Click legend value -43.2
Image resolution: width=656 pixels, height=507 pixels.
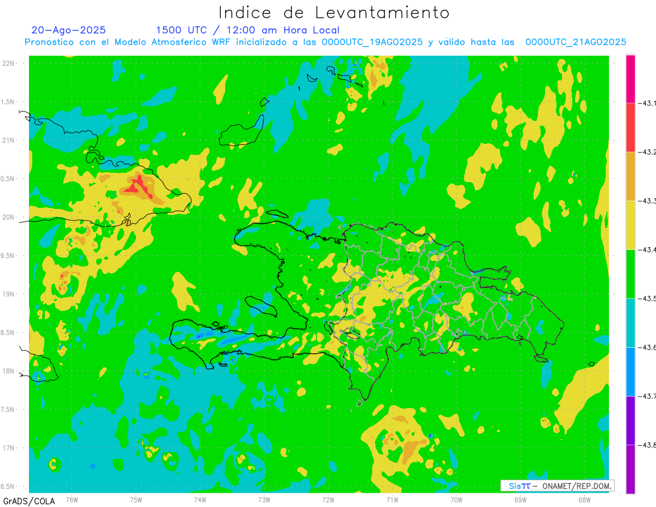click(x=646, y=152)
